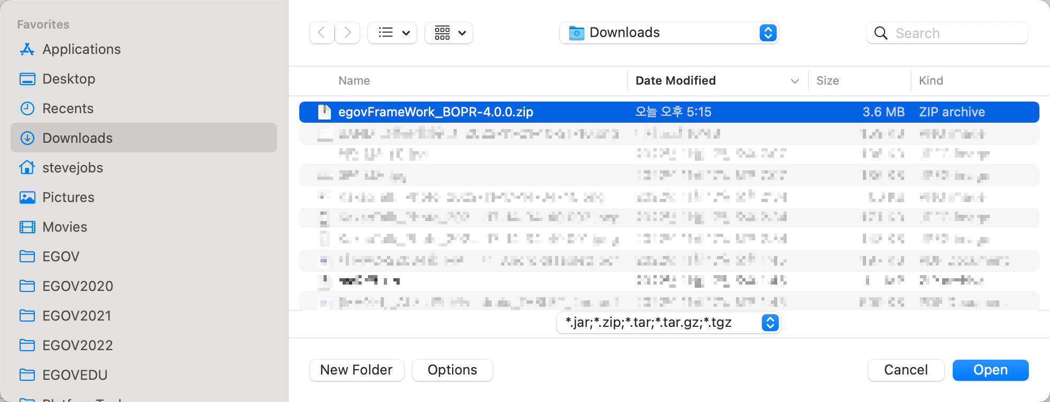Open the icon grouping options dropdown

pos(449,33)
